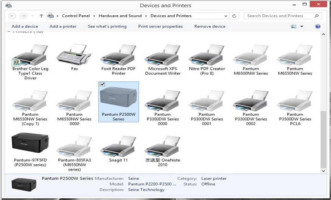The height and width of the screenshot is (200, 331).
Task: Click See what's printing
Action: (x=107, y=26)
